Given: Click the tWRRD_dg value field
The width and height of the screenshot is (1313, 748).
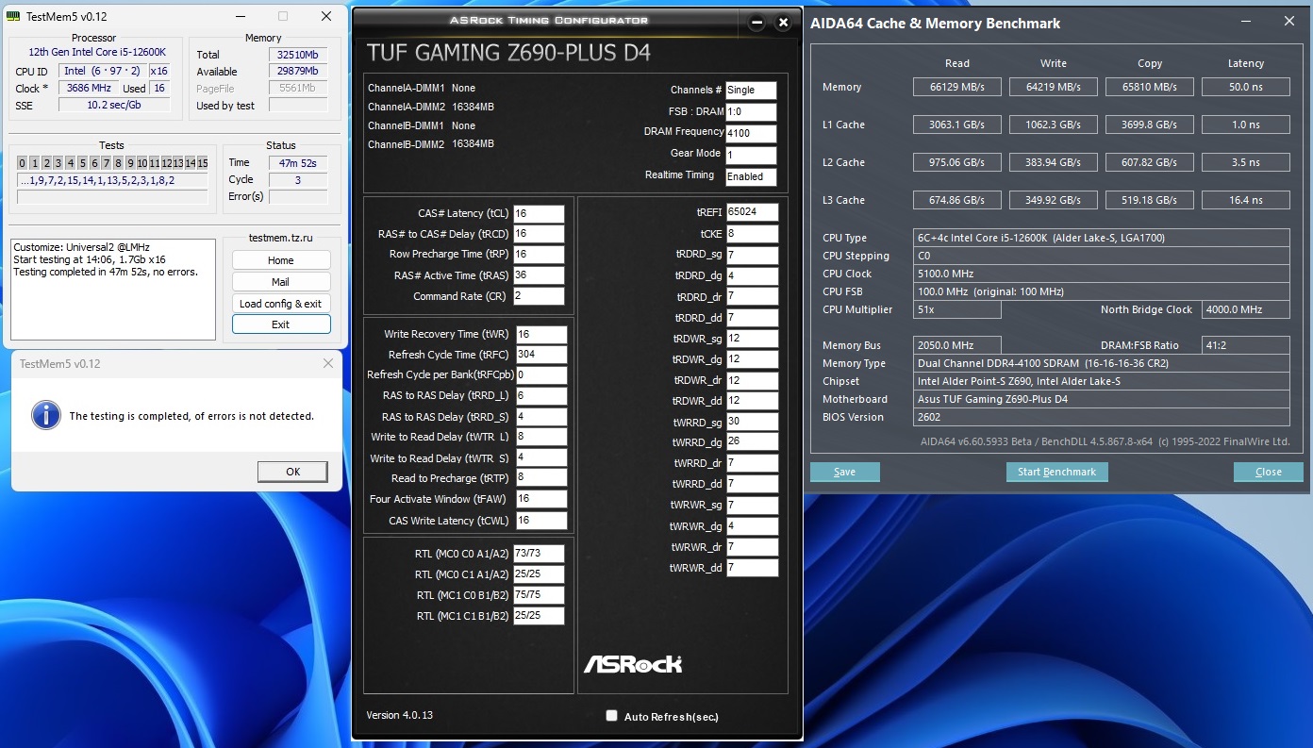Looking at the screenshot, I should pyautogui.click(x=752, y=442).
